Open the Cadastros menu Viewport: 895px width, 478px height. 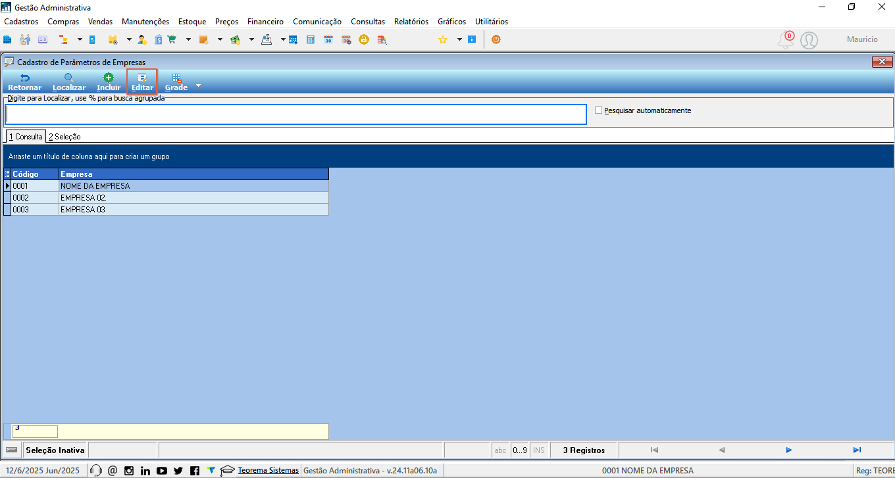point(21,22)
